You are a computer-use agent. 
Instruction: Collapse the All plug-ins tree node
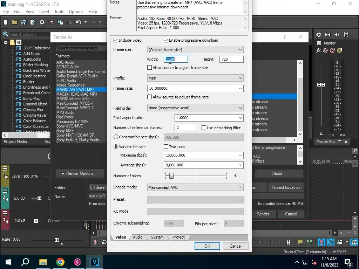(6, 42)
